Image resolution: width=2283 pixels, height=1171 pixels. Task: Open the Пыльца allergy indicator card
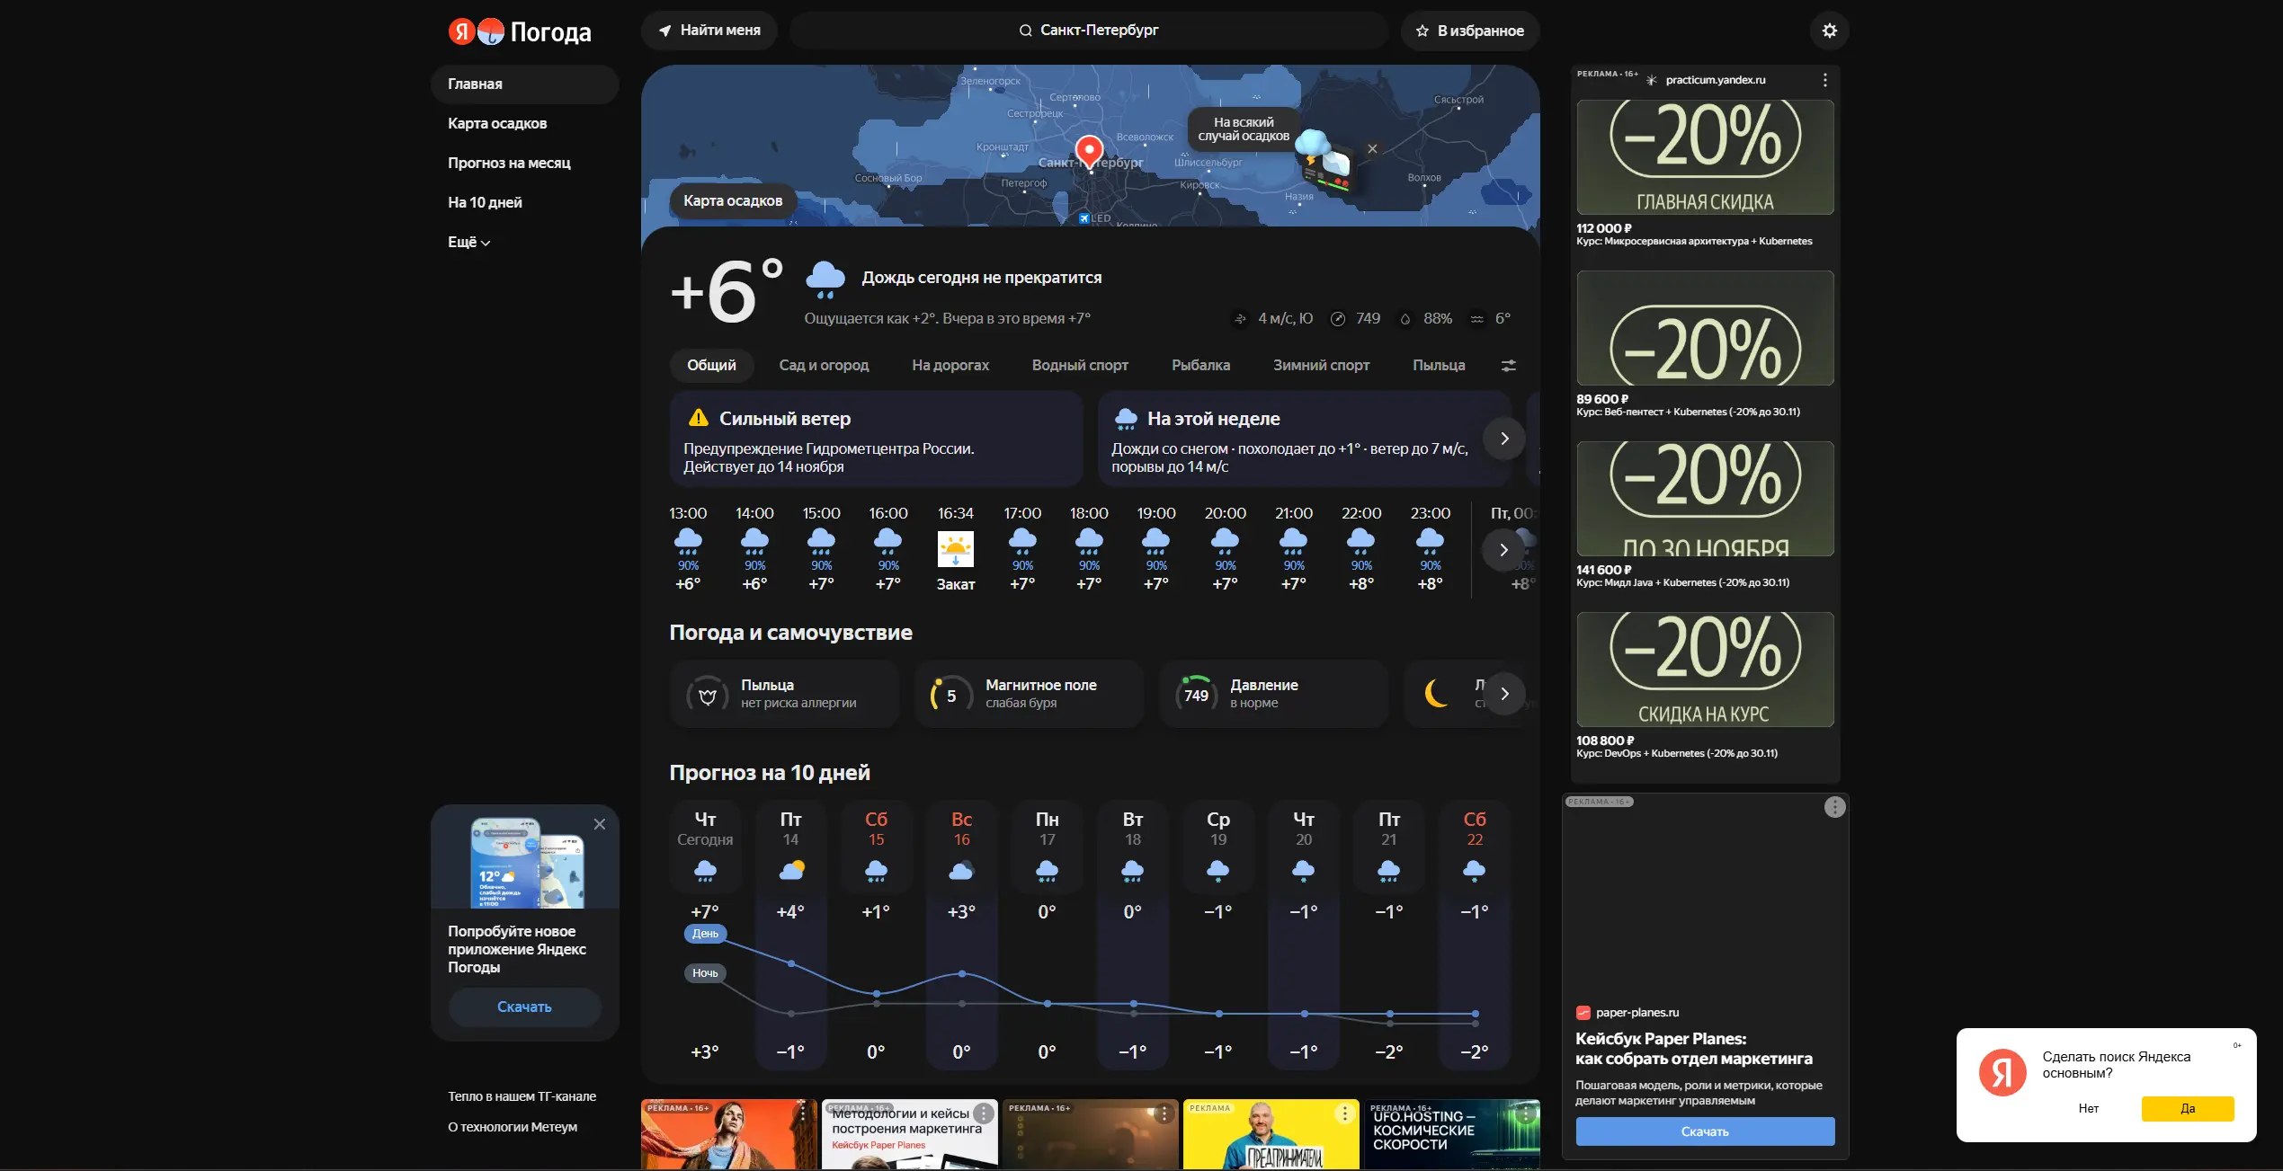point(784,694)
